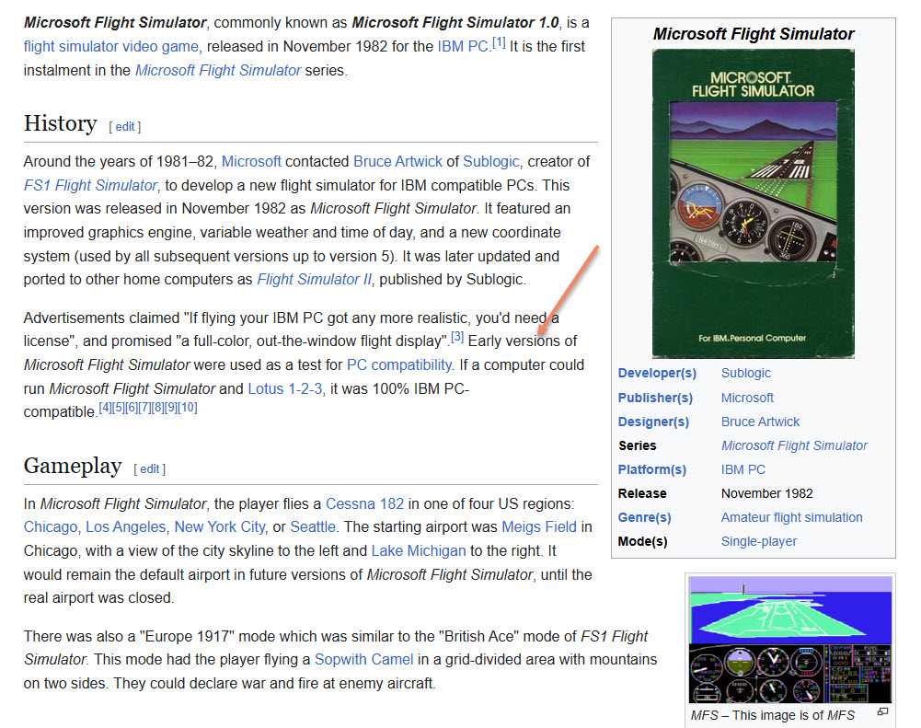Open the New York City link

point(220,527)
